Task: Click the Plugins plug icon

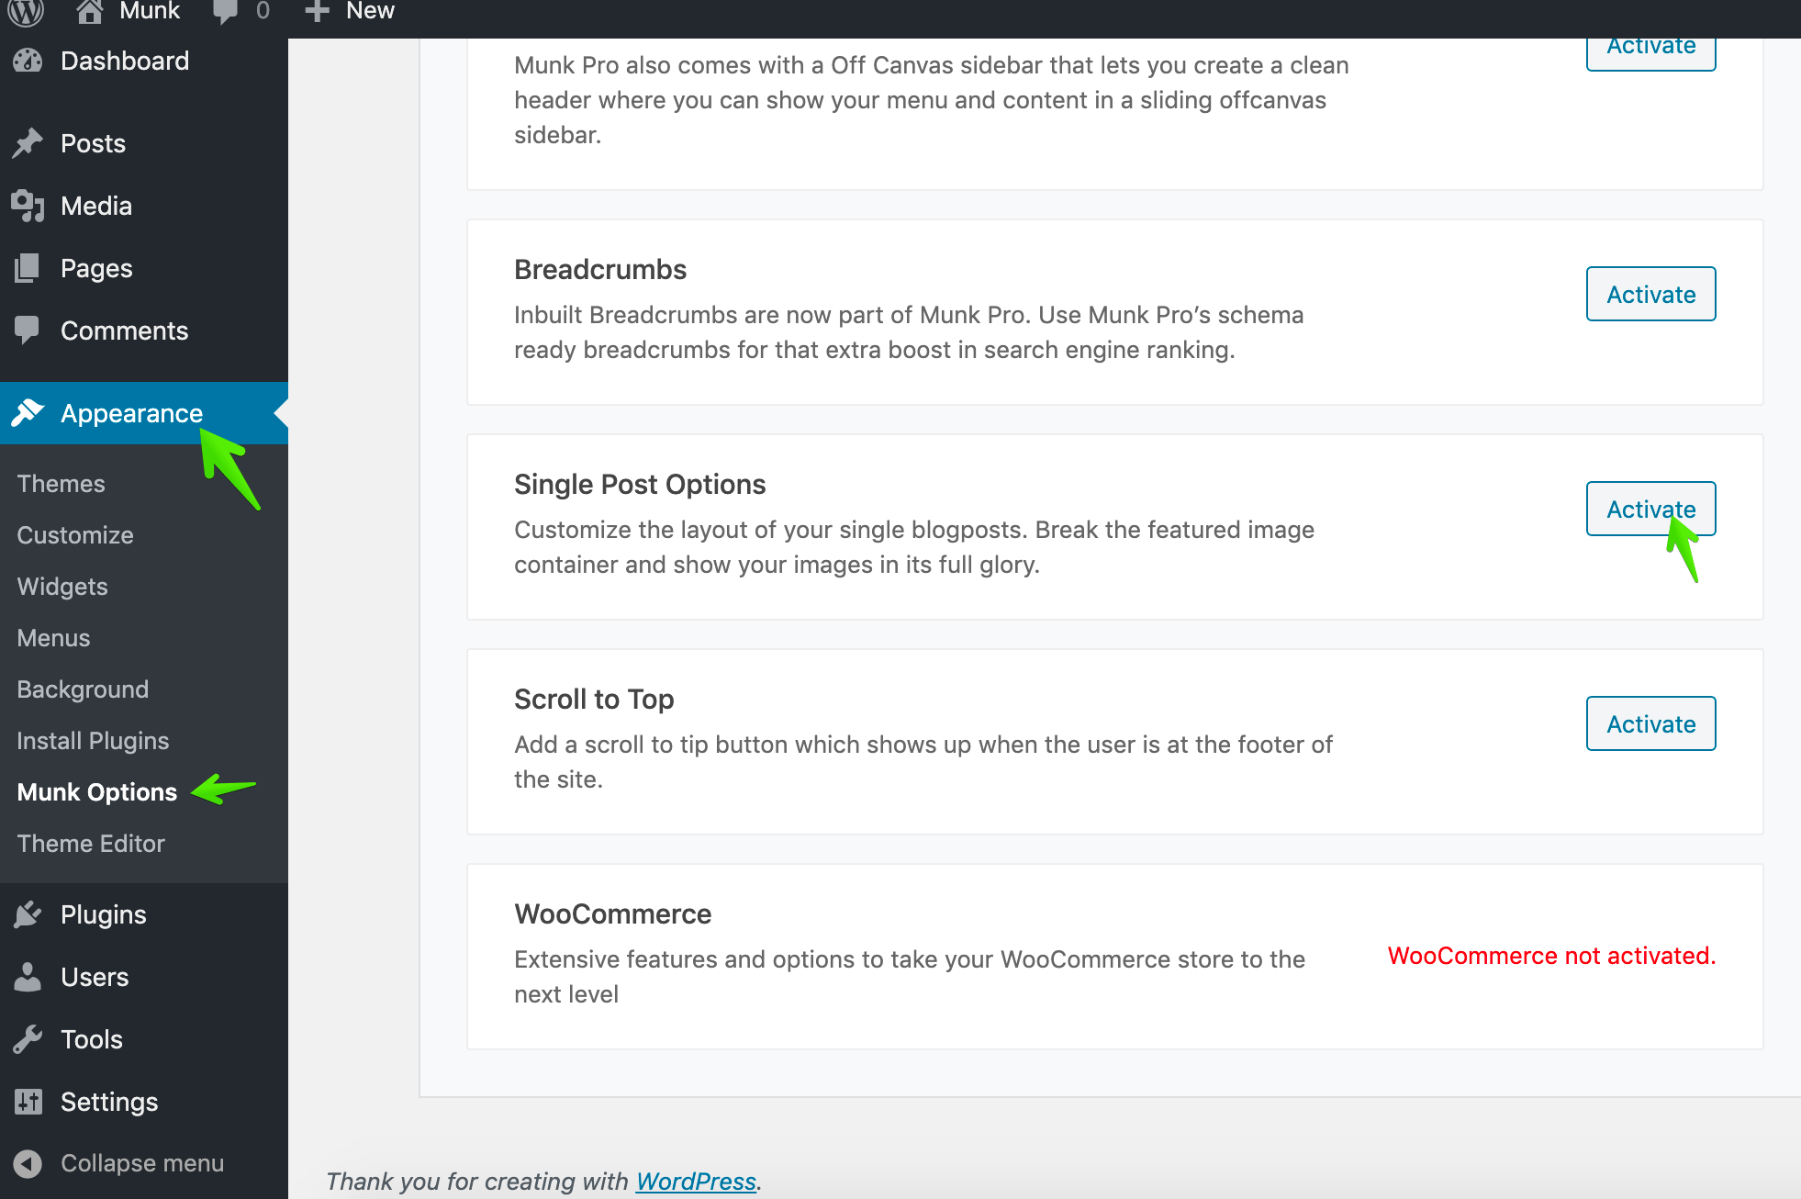Action: click(x=28, y=914)
